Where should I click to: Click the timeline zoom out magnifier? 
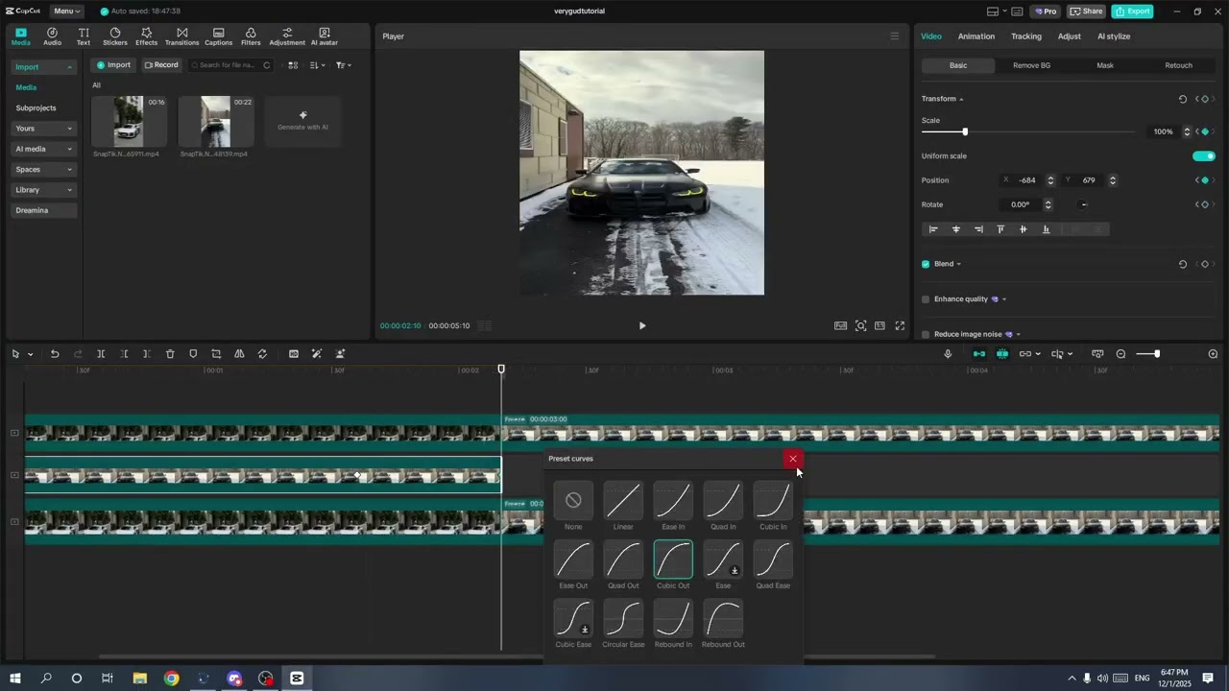[1121, 354]
